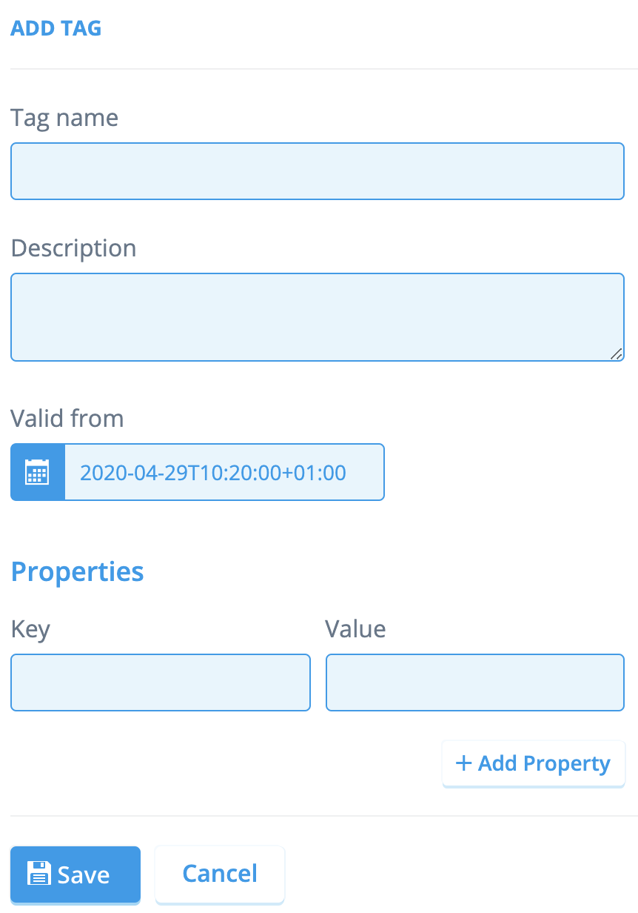The height and width of the screenshot is (913, 638).
Task: Select the Valid from date-time field
Action: (x=224, y=472)
